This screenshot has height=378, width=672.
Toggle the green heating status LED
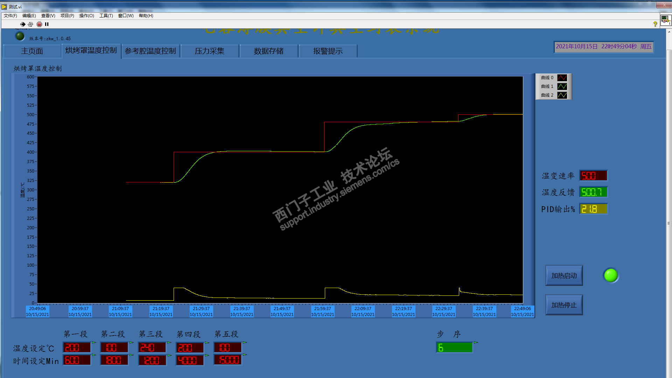(611, 275)
